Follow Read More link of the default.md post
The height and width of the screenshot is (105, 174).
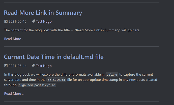[14, 94]
